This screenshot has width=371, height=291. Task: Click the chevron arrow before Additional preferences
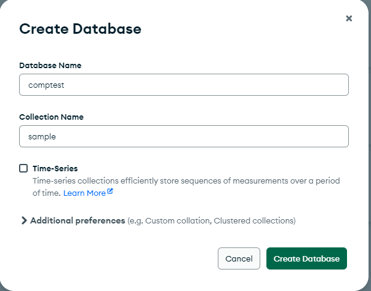coord(24,220)
